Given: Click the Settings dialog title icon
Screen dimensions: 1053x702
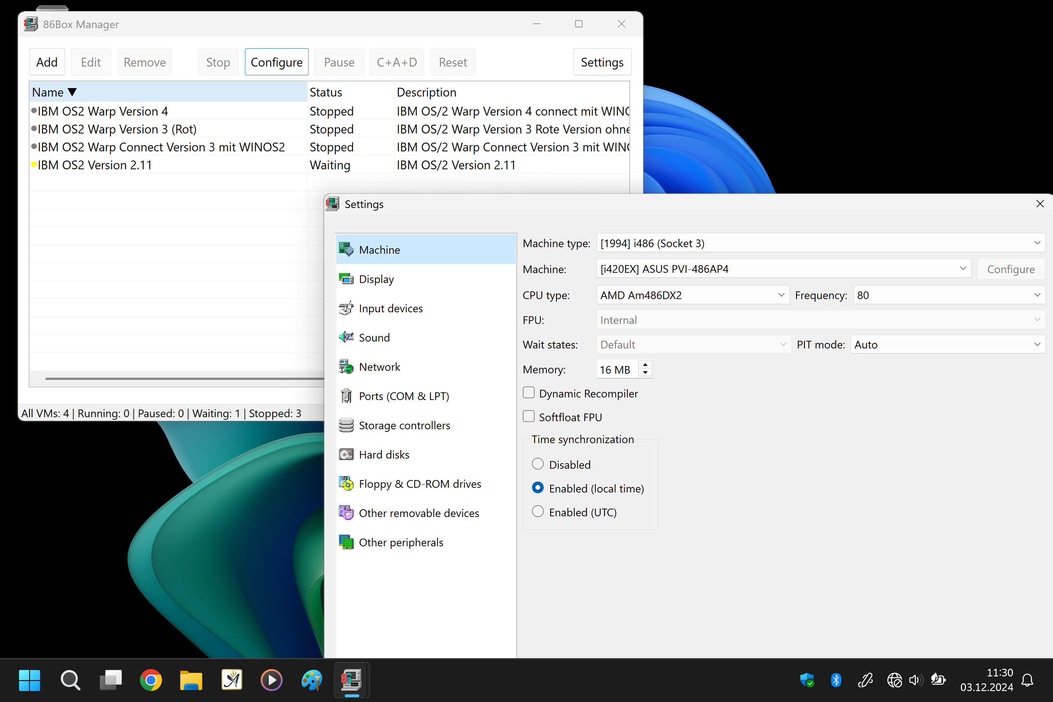Looking at the screenshot, I should 332,204.
